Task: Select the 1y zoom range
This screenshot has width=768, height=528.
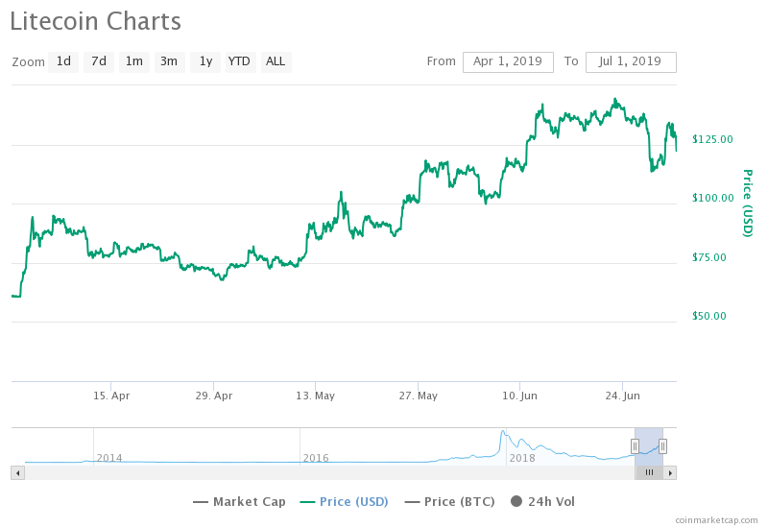Action: click(205, 61)
